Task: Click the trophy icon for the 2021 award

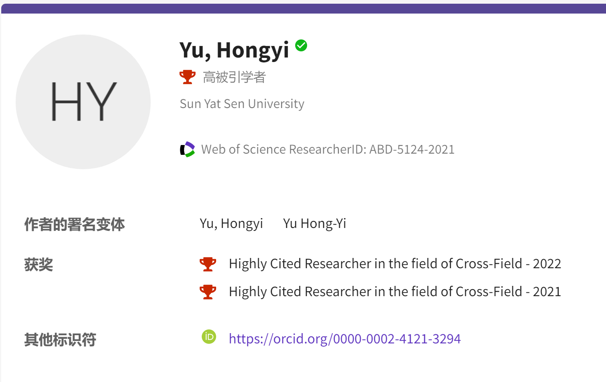Action: 208,292
